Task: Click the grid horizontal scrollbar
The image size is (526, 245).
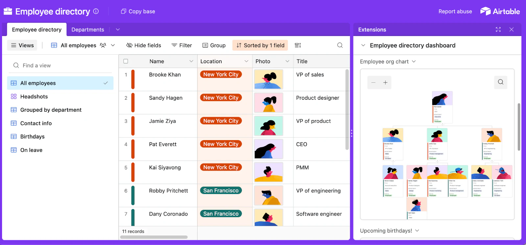Action: [154, 237]
